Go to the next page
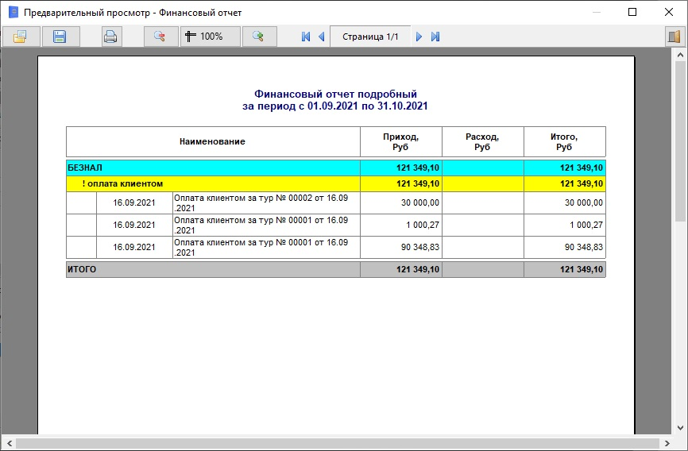This screenshot has height=451, width=688. click(419, 37)
